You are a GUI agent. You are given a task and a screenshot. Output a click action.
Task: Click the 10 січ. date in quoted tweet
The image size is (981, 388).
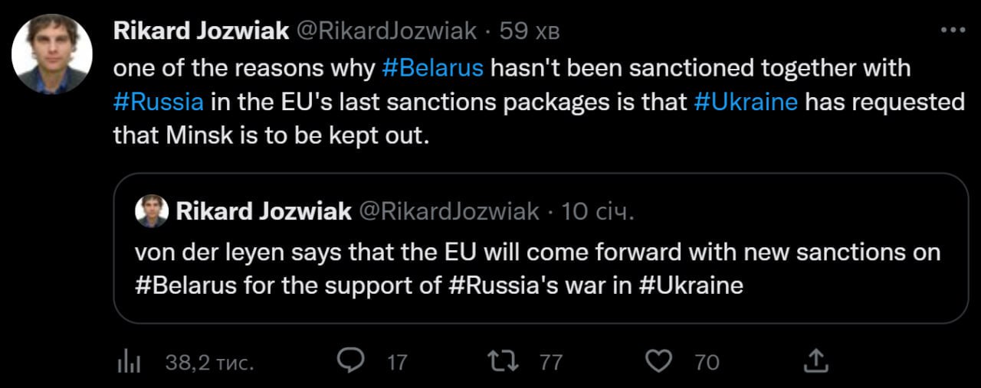point(599,211)
